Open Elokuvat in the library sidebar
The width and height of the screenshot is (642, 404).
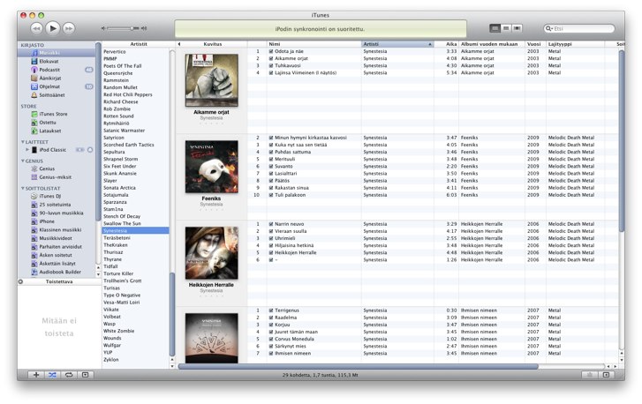pos(49,62)
